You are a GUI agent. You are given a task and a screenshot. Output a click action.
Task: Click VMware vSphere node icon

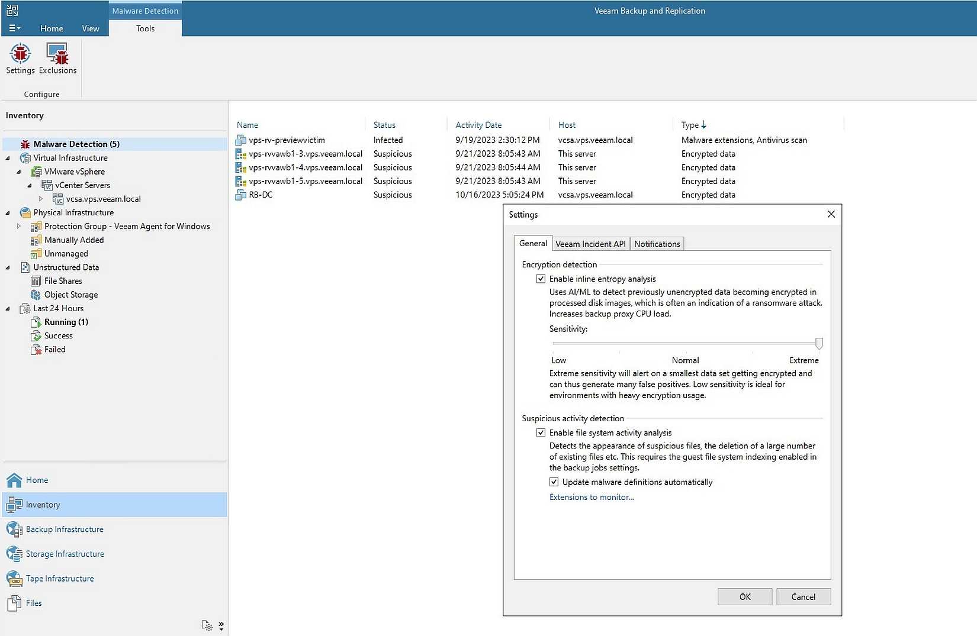click(36, 172)
